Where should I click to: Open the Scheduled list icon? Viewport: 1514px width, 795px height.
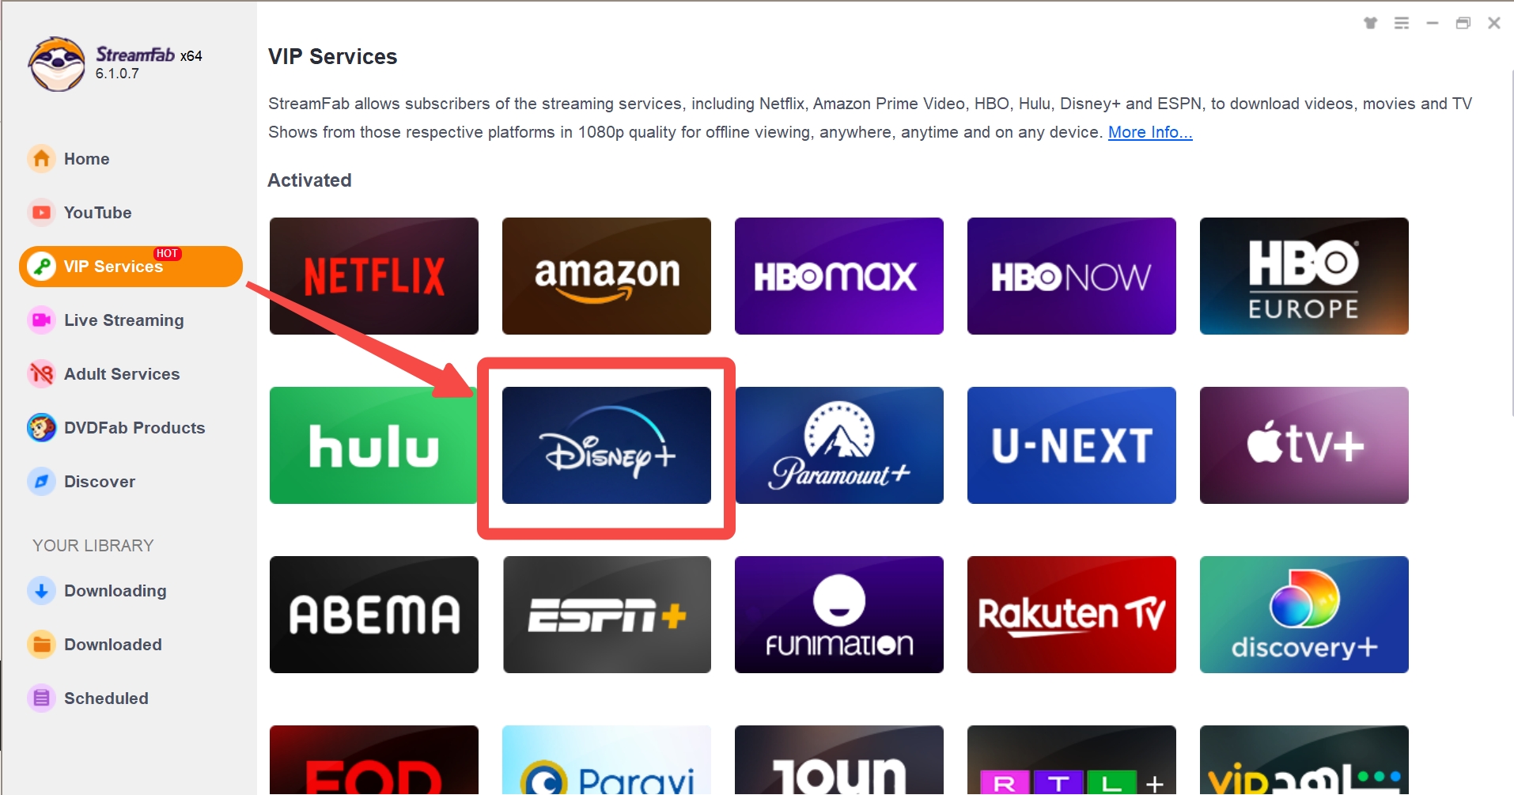click(x=41, y=698)
